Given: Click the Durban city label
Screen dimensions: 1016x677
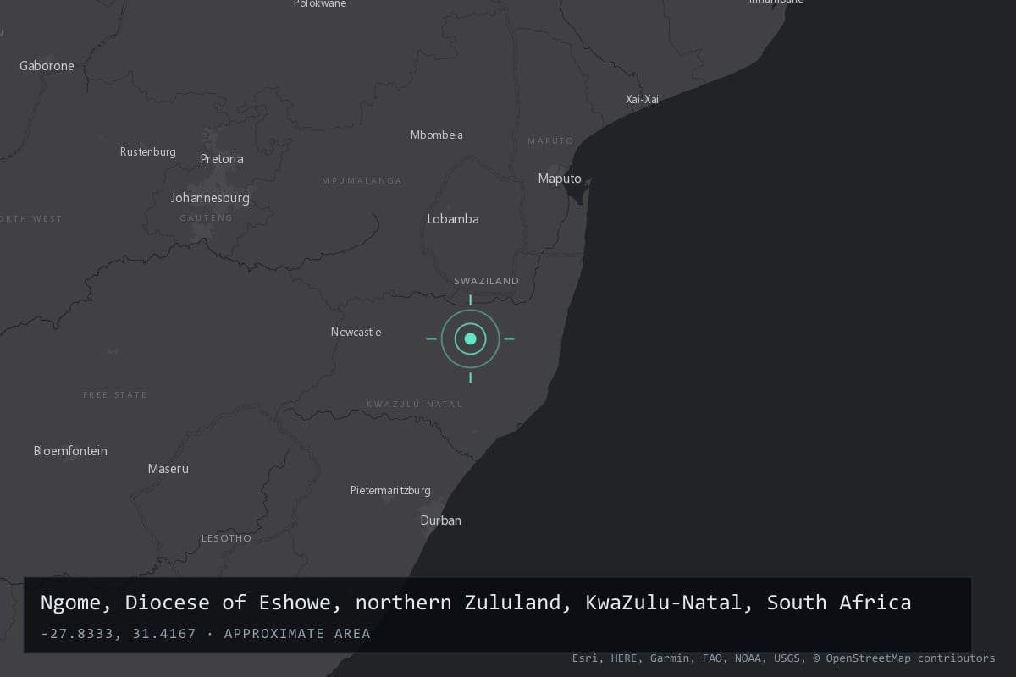Looking at the screenshot, I should pos(441,520).
